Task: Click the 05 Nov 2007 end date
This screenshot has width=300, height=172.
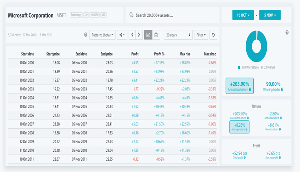Action: 79,124
